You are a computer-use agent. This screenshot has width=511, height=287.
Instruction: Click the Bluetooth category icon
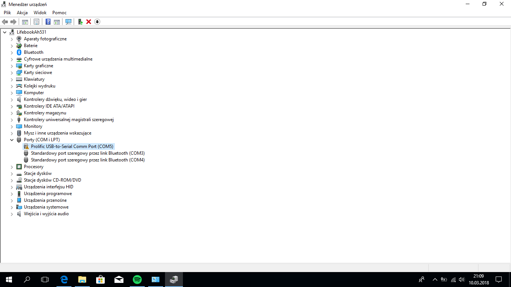coord(19,52)
